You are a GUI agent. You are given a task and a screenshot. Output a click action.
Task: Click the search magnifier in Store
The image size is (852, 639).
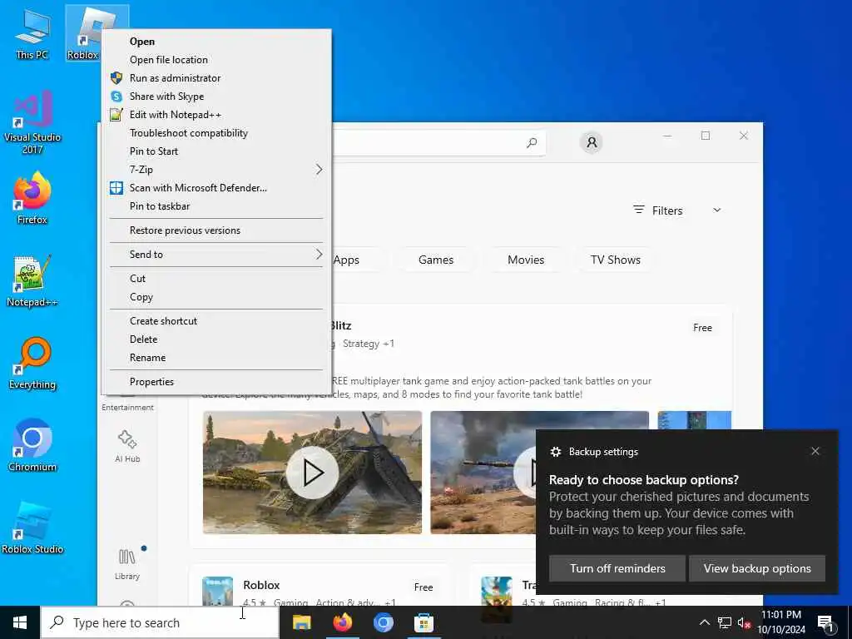point(532,142)
